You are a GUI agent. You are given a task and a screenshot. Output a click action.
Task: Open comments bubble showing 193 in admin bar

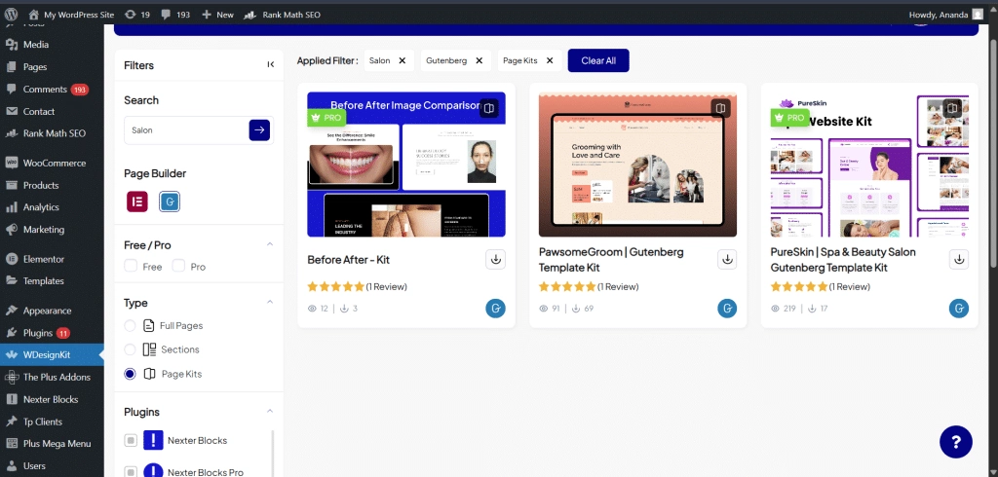click(x=175, y=15)
